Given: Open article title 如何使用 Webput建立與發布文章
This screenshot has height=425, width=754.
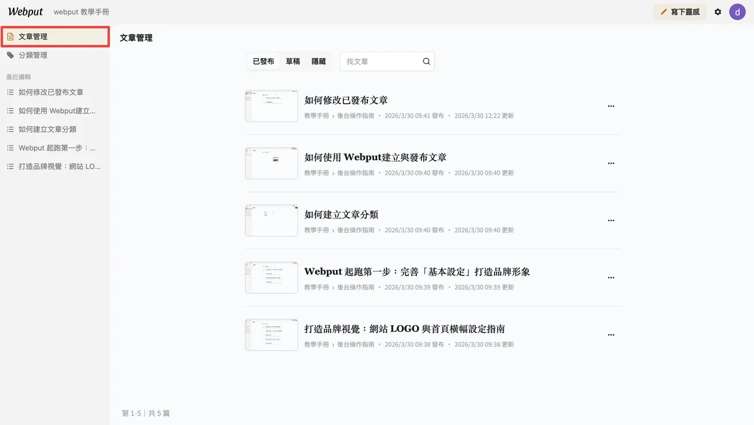Looking at the screenshot, I should click(x=375, y=157).
